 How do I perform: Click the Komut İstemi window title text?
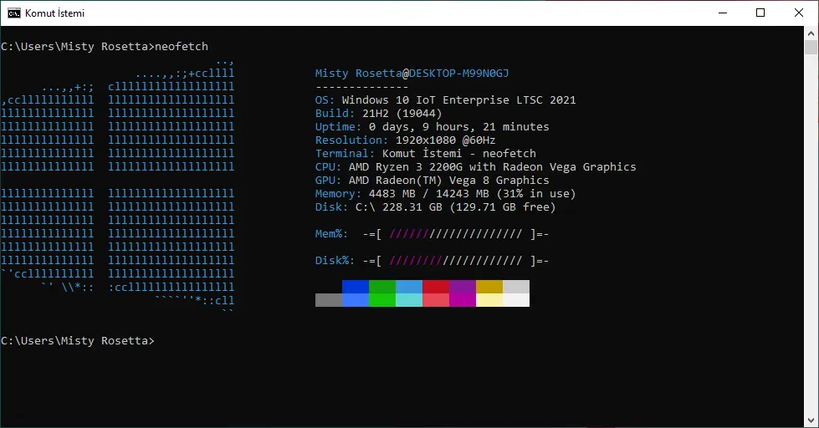(55, 13)
